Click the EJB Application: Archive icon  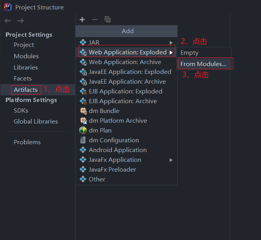coord(83,101)
